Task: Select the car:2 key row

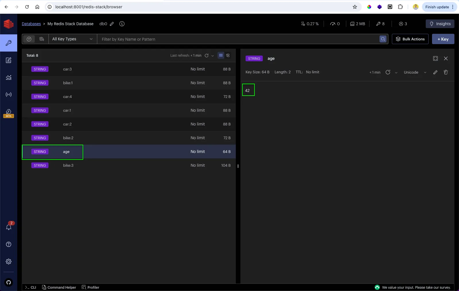Action: click(129, 124)
